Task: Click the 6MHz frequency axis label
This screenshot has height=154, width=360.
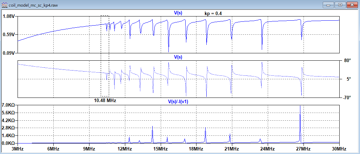Action: pyautogui.click(x=53, y=149)
